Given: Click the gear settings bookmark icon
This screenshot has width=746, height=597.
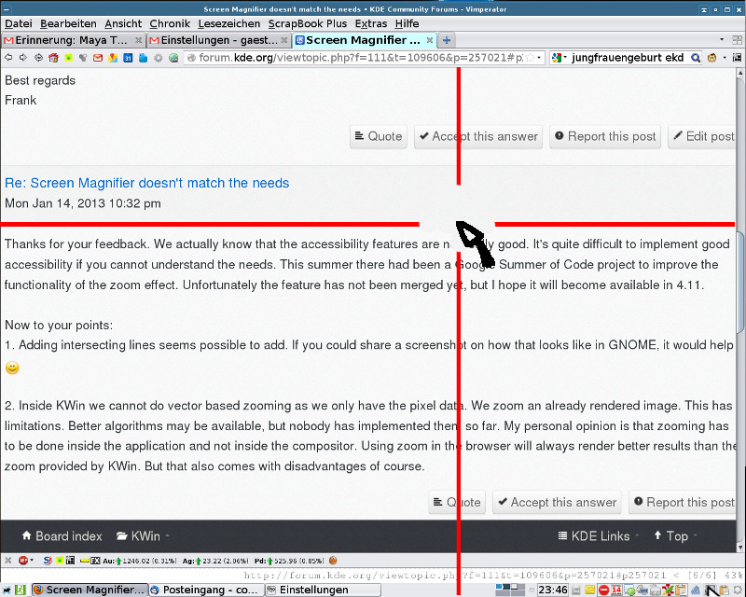Looking at the screenshot, I should tap(158, 58).
